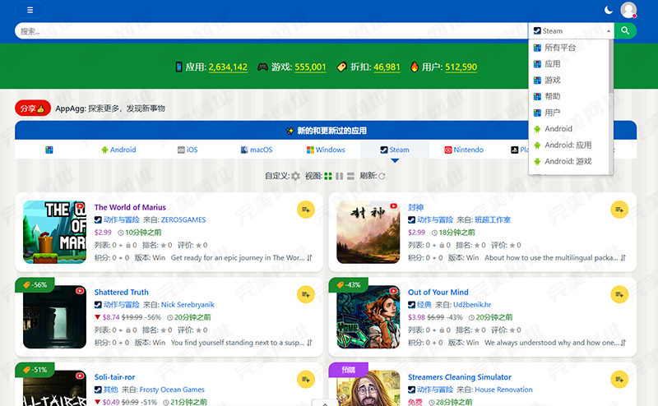Select 所有平台 in platform dropdown
658x406 pixels.
tap(568, 48)
